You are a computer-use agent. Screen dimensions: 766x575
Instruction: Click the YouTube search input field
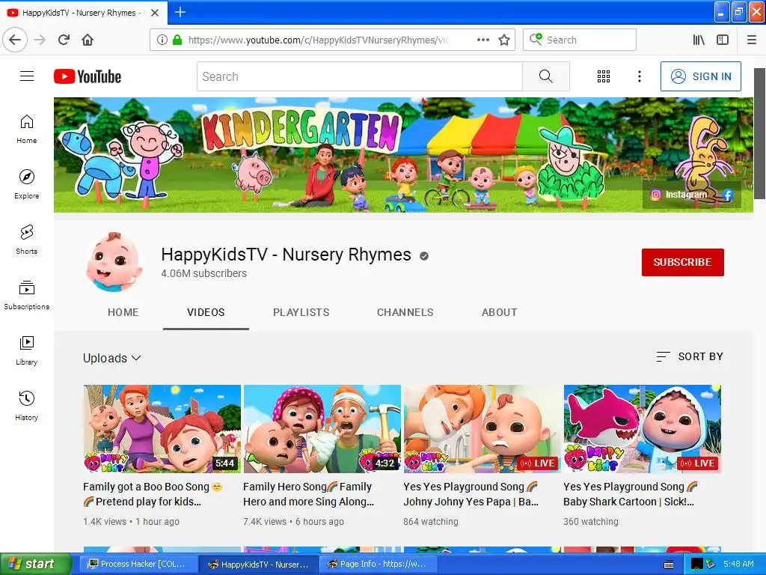(x=360, y=76)
